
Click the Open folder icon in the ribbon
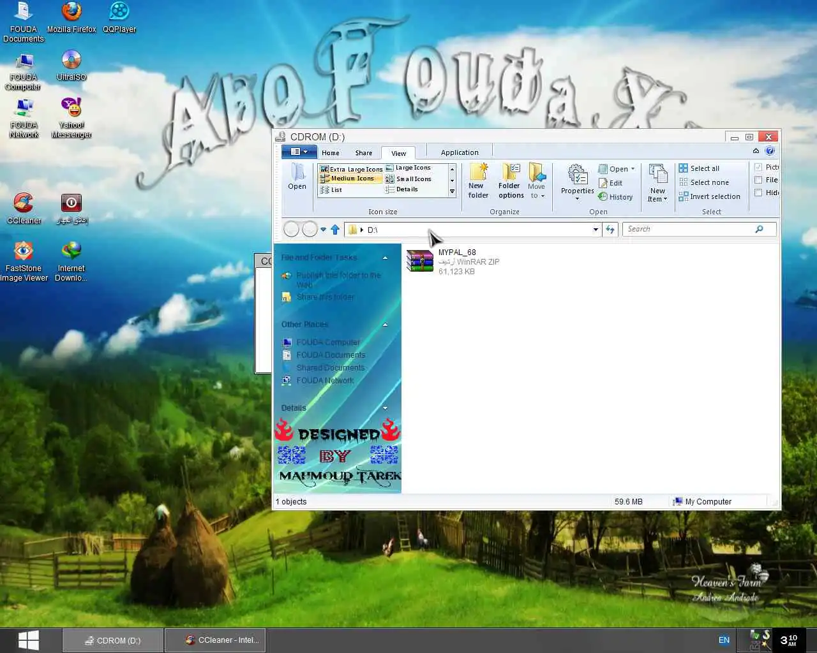[x=297, y=177]
